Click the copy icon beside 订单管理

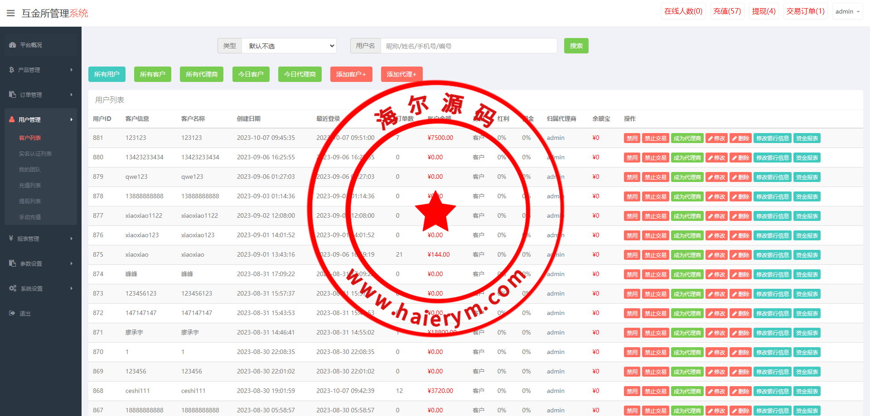(12, 95)
